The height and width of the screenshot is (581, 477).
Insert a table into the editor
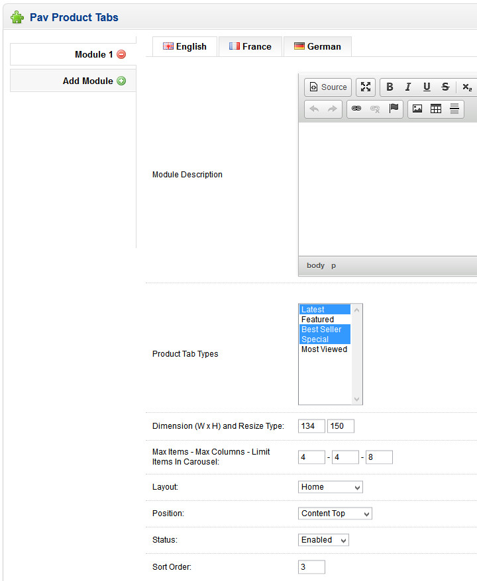[436, 109]
